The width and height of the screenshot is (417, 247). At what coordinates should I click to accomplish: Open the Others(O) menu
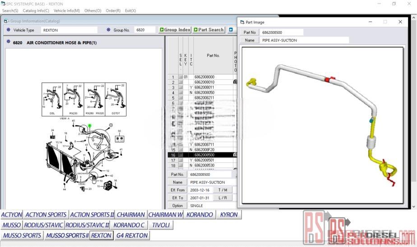click(x=93, y=11)
